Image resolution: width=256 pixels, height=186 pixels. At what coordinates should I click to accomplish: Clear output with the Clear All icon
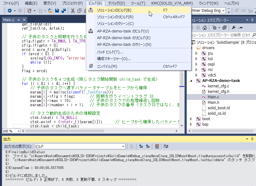[x=157, y=146]
